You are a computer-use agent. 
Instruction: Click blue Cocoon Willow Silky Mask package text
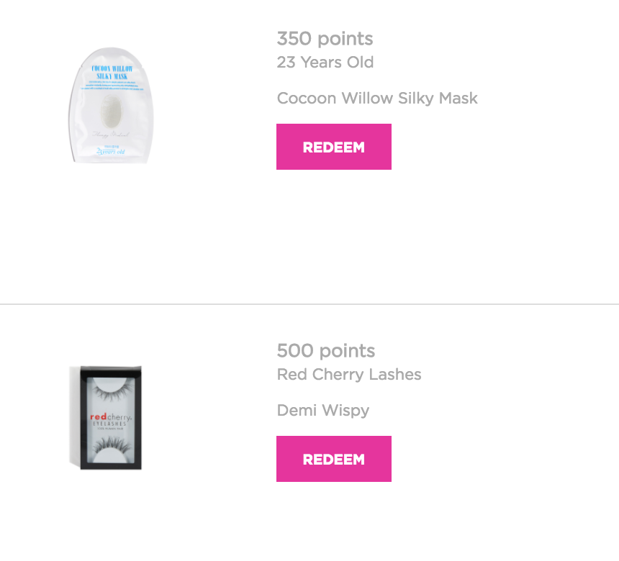tap(112, 72)
